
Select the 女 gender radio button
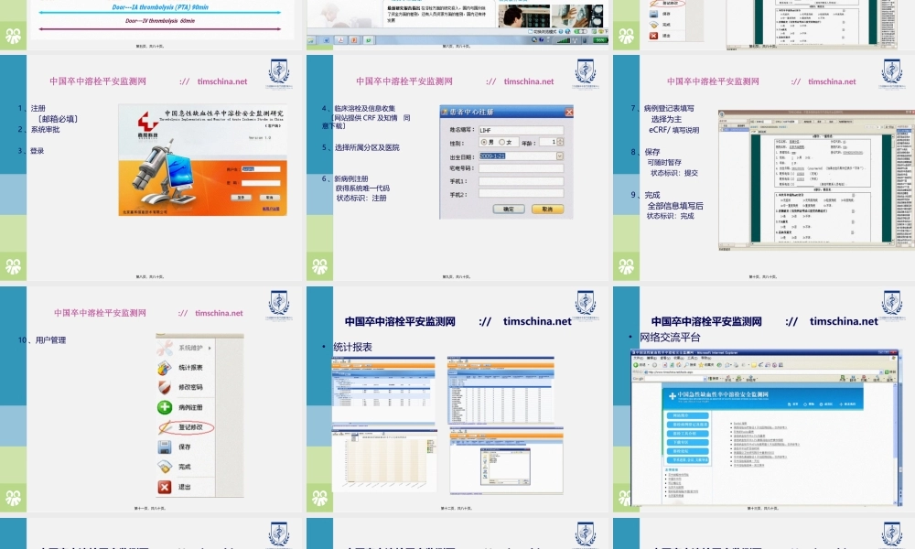point(501,142)
